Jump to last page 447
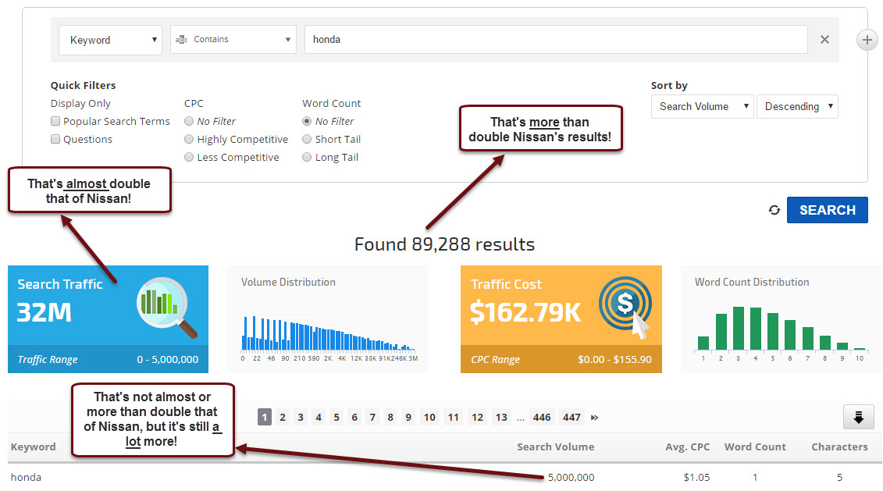 571,418
